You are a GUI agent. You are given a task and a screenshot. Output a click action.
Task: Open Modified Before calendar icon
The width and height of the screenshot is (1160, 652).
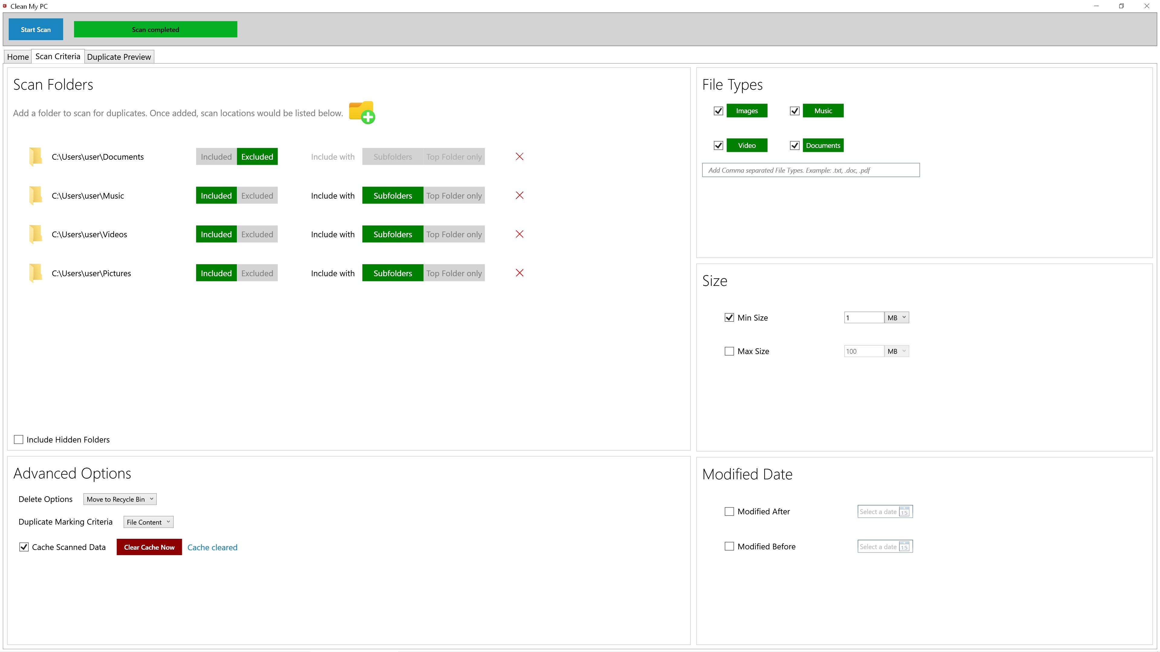click(904, 546)
